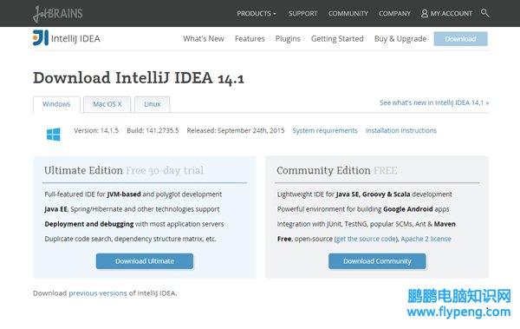Click the Download IntelliJ IDEA 14.1 heading
Image resolution: width=520 pixels, height=329 pixels.
[x=139, y=78]
